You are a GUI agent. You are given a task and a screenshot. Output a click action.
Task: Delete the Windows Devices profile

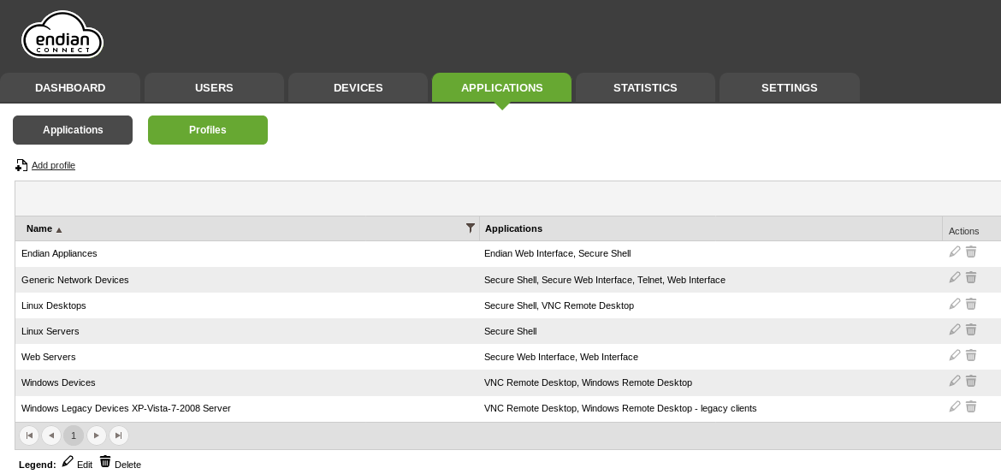[971, 381]
